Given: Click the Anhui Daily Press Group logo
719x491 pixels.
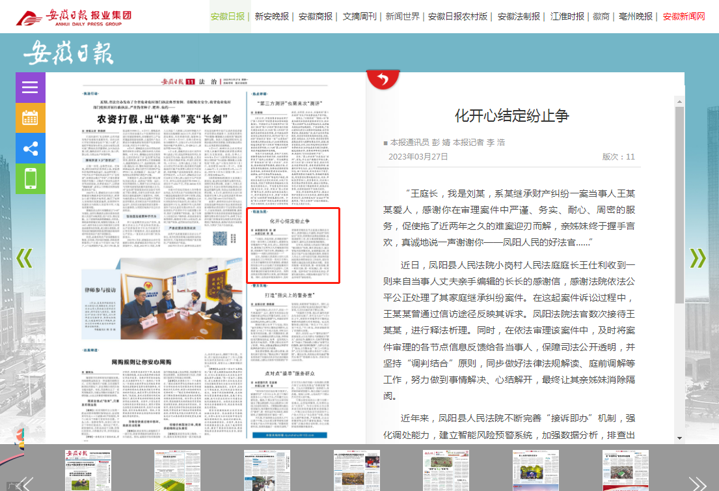Looking at the screenshot, I should 74,16.
